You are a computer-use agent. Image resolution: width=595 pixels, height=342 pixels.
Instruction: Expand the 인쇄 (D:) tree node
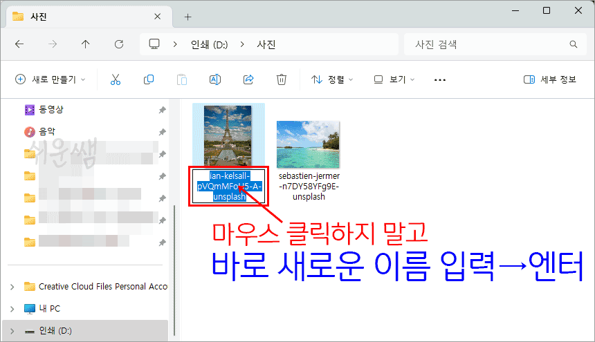pos(12,331)
